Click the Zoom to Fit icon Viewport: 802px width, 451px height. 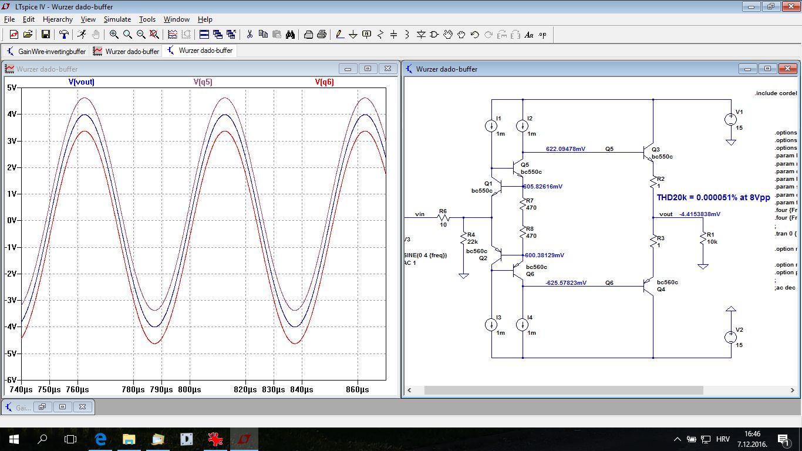click(154, 35)
